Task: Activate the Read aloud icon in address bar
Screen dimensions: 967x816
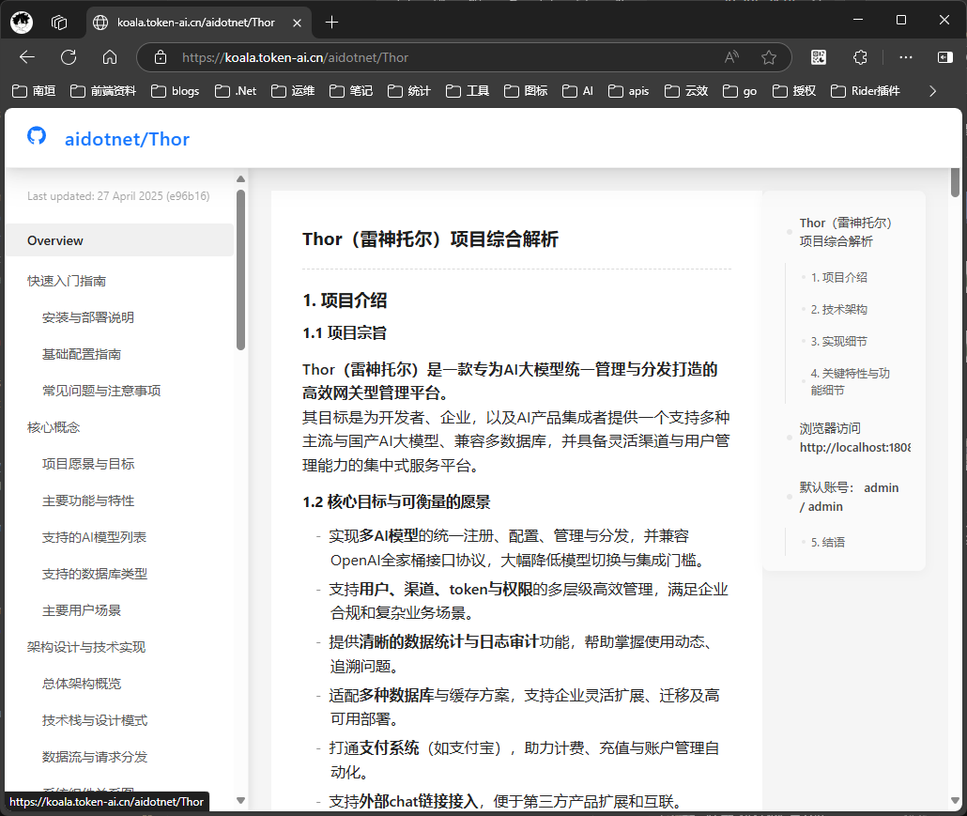Action: pyautogui.click(x=731, y=56)
